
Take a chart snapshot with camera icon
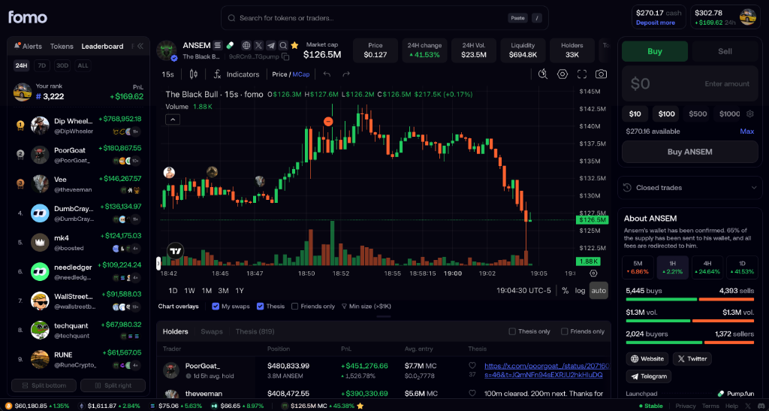(601, 74)
